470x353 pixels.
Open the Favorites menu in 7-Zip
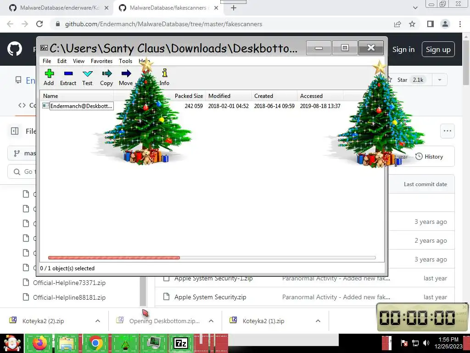(101, 61)
